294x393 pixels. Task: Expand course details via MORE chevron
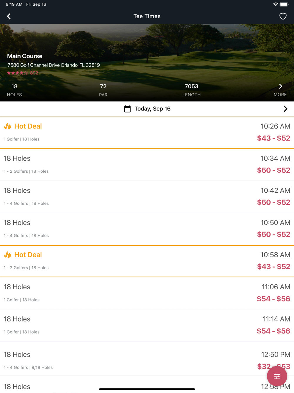280,87
